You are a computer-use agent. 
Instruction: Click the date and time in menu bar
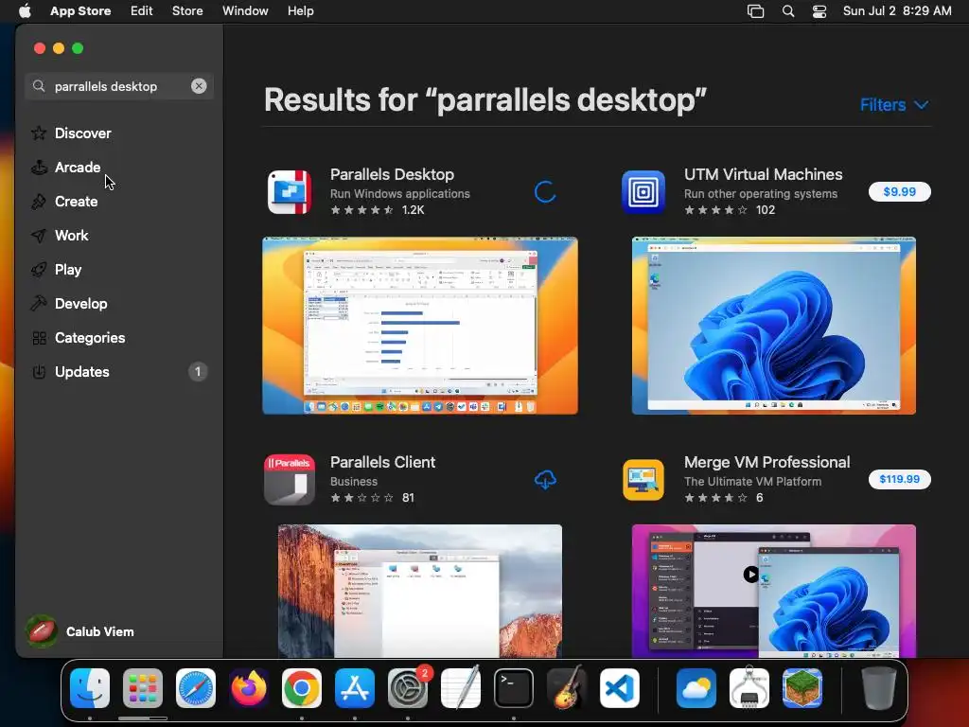[897, 10]
